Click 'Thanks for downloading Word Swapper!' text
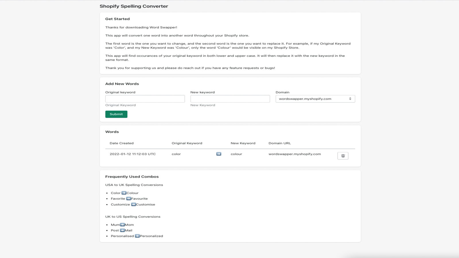The width and height of the screenshot is (459, 258). pyautogui.click(x=141, y=28)
